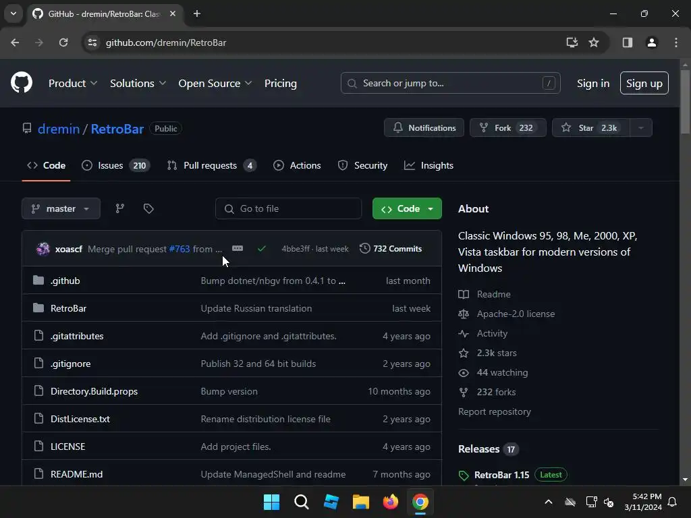This screenshot has width=691, height=518.
Task: Open Windows taskbar Search
Action: click(x=302, y=502)
